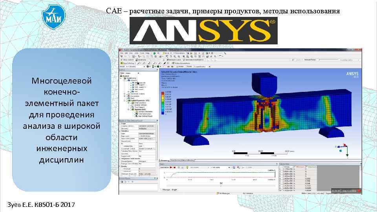This screenshot has height=212, width=377.
Task: Open the File menu in ANSYS
Action: pos(122,53)
